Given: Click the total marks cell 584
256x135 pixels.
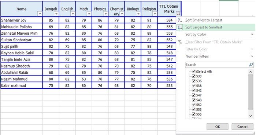Looking at the screenshot, I should pyautogui.click(x=167, y=20).
